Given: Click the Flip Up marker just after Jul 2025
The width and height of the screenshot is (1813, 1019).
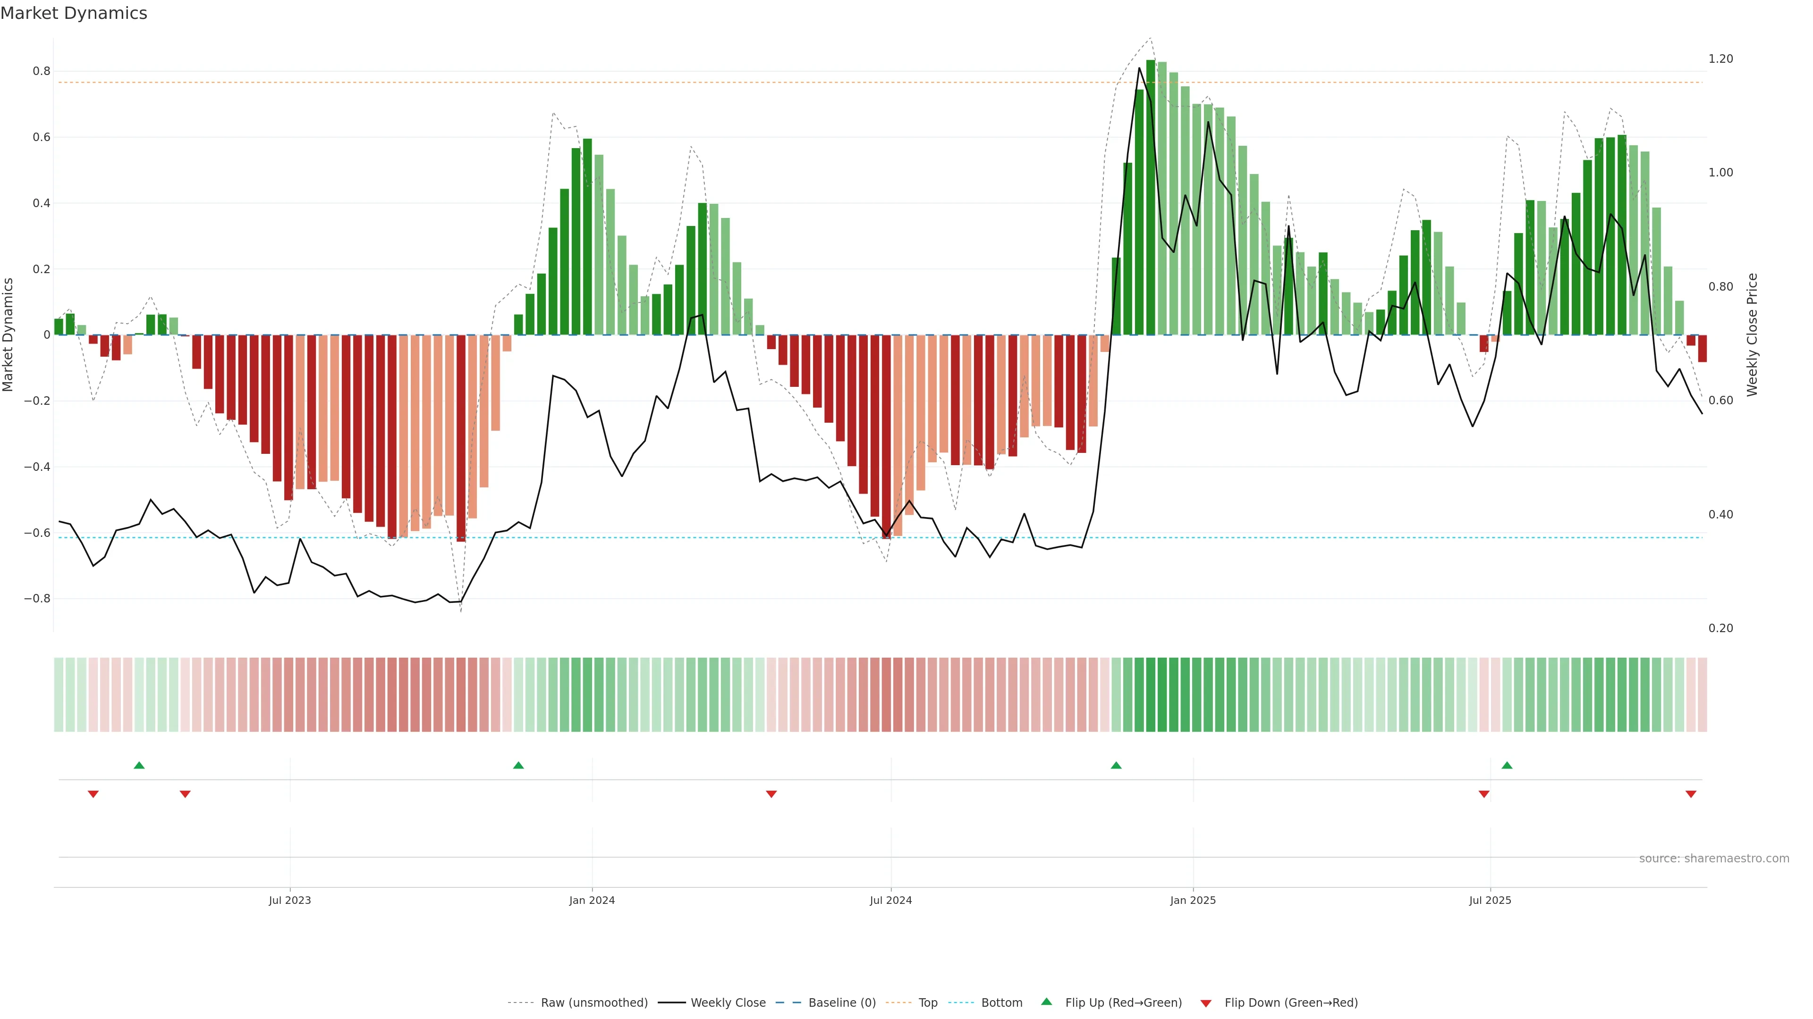Looking at the screenshot, I should point(1507,765).
